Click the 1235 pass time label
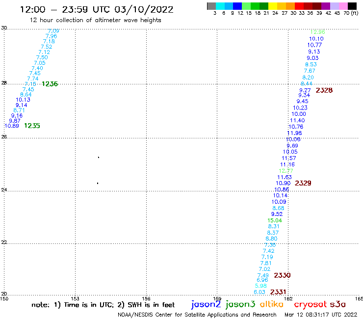The image size is (363, 319). 32,126
